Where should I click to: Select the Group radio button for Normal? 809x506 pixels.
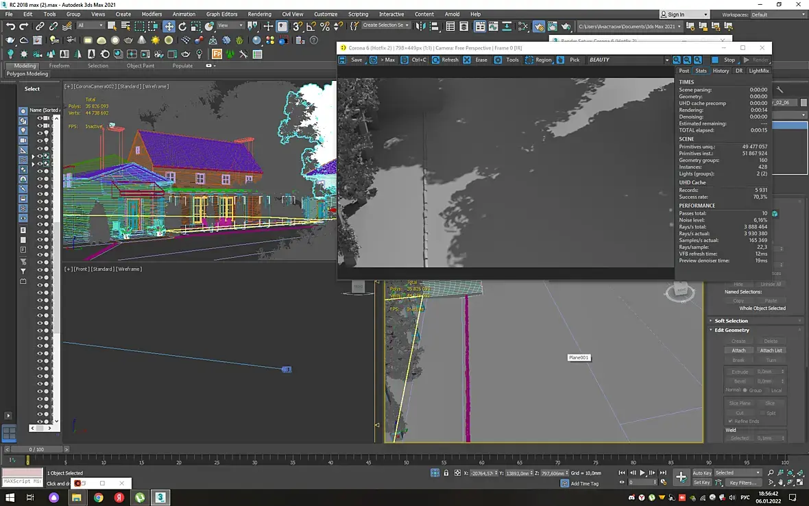(x=745, y=390)
